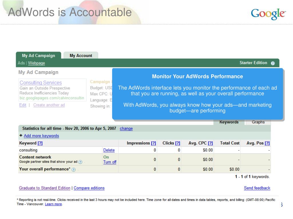Viewport: 293px width, 219px height.
Task: Click the Google logo
Action: click(268, 14)
